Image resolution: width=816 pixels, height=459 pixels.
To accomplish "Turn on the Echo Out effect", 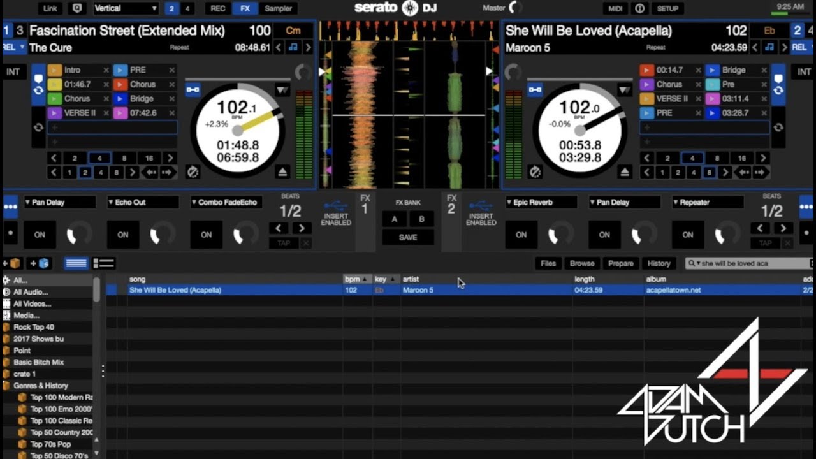I will point(123,235).
